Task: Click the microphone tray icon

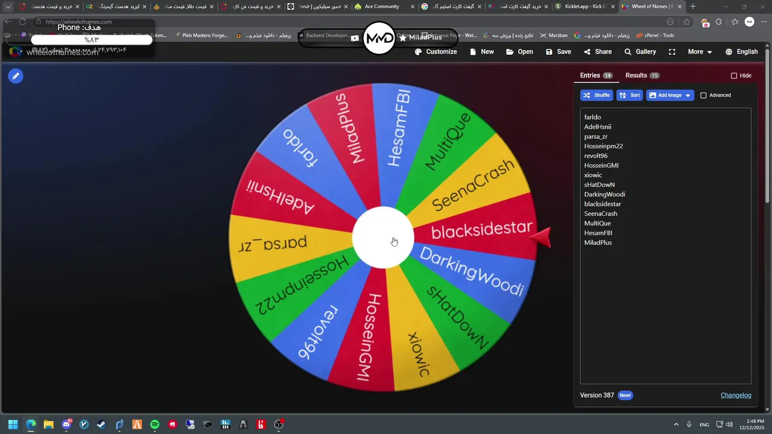Action: pyautogui.click(x=689, y=424)
